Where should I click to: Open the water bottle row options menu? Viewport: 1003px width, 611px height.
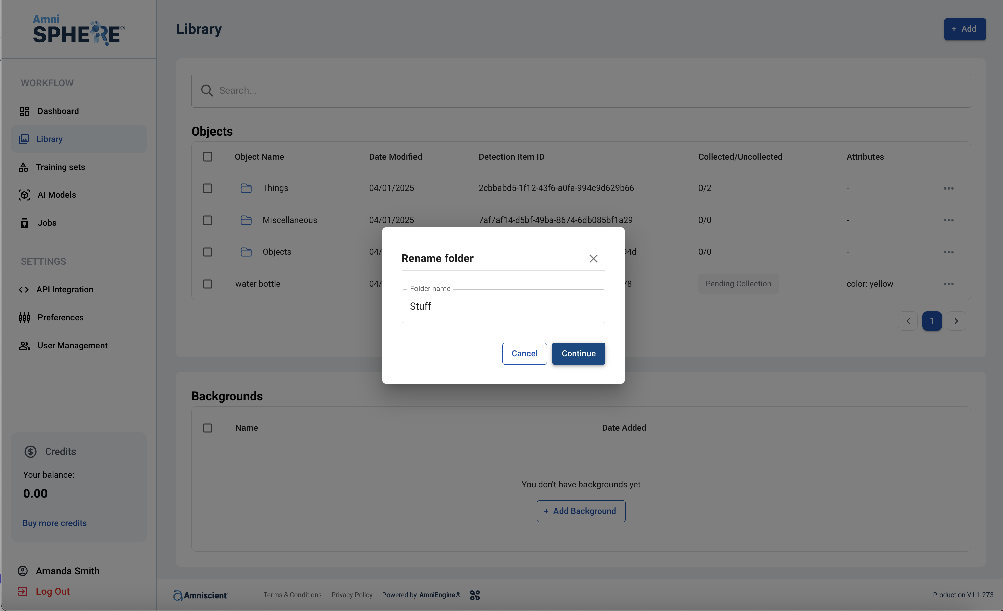pos(948,284)
